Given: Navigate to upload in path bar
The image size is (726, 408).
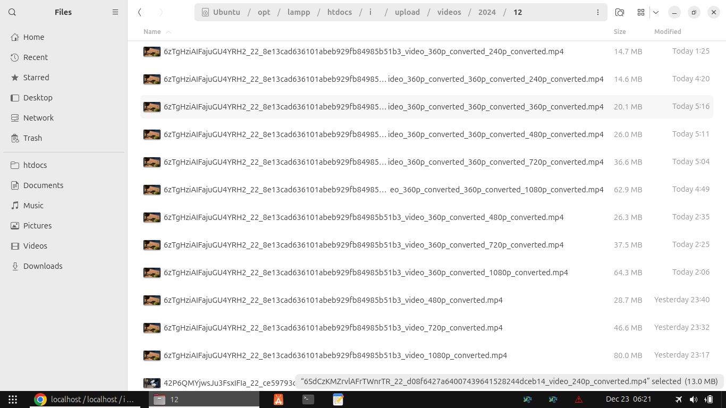Looking at the screenshot, I should click(x=407, y=12).
